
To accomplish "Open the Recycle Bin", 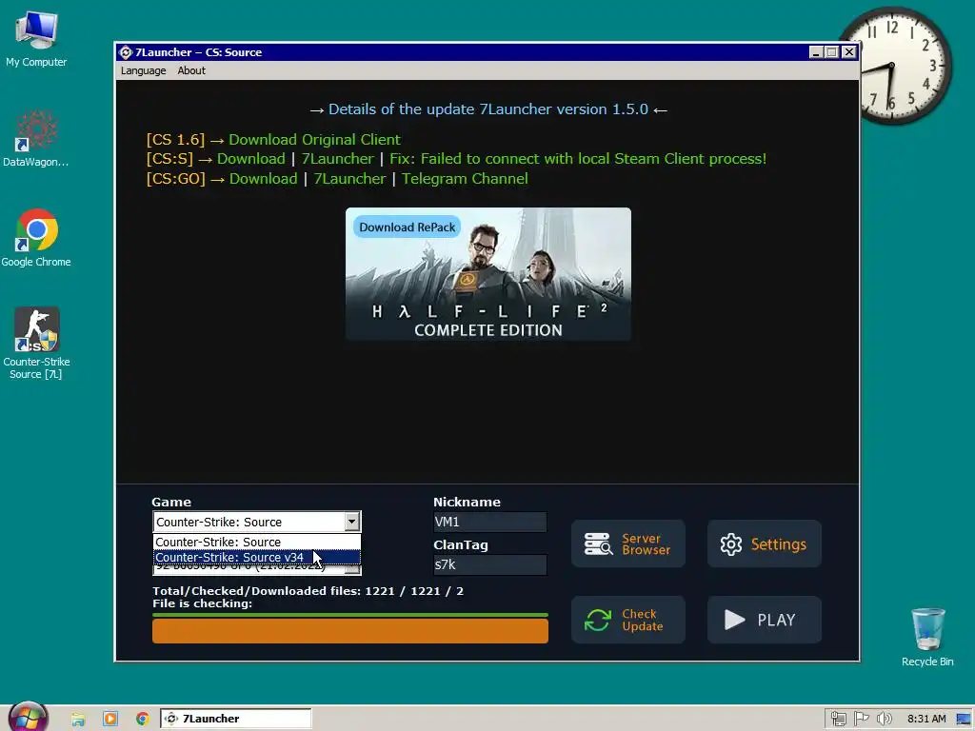I will coord(927,637).
